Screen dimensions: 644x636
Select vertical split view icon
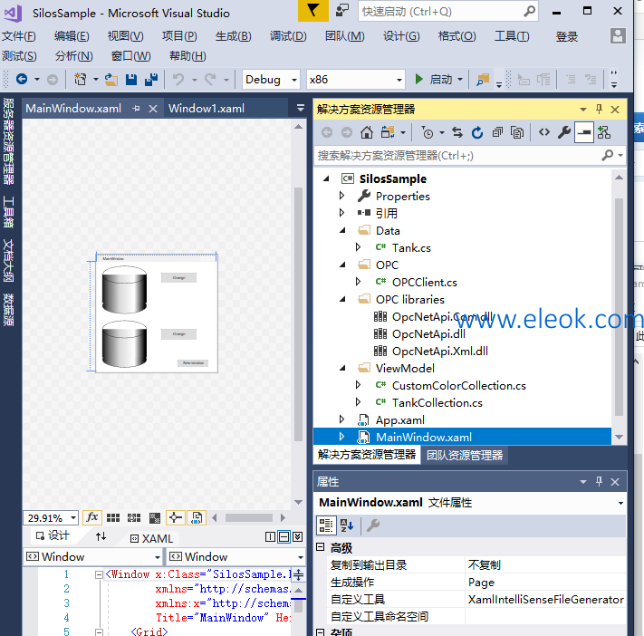[270, 536]
